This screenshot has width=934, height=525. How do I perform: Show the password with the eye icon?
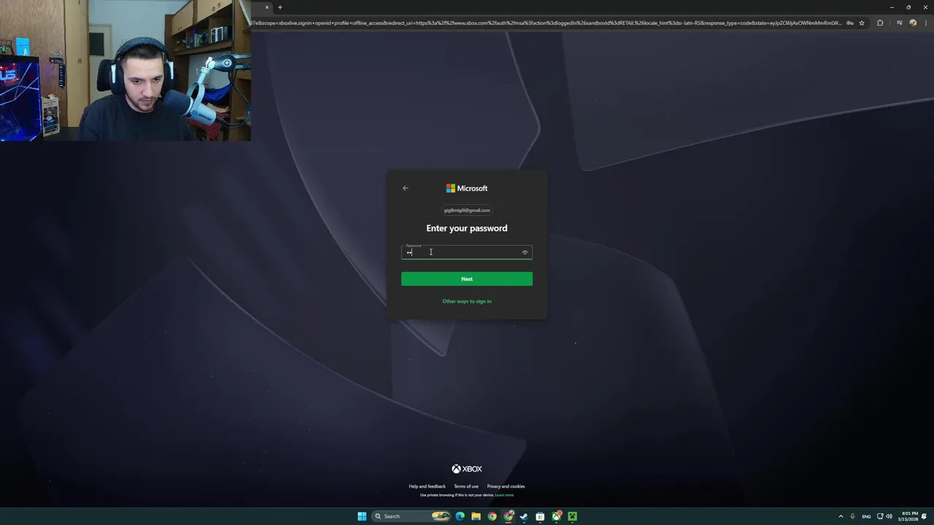pos(525,252)
